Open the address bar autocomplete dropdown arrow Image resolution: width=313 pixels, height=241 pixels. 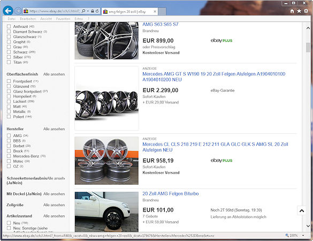tap(88, 11)
